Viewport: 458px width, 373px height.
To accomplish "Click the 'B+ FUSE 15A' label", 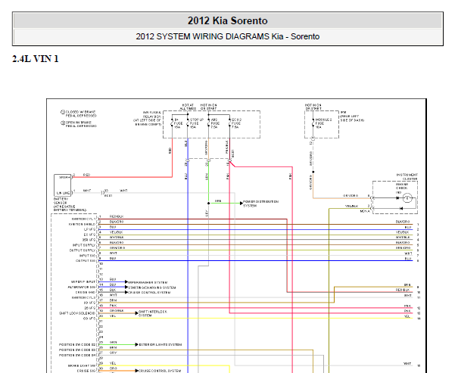I will (178, 123).
